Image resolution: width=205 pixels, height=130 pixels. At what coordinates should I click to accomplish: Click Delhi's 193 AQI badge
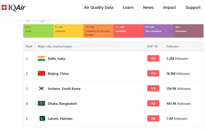(153, 58)
